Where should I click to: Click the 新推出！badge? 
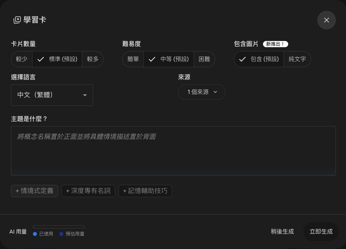(x=275, y=44)
